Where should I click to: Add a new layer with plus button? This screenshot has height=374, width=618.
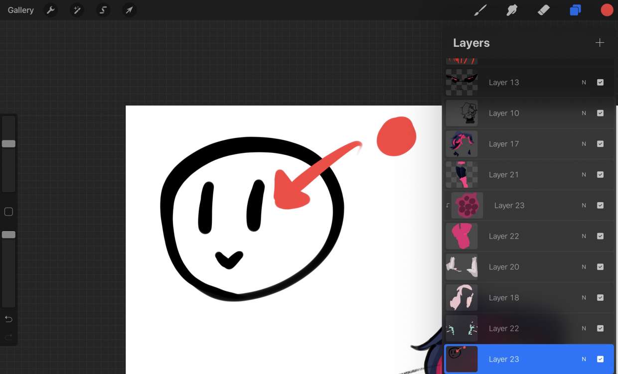(600, 43)
